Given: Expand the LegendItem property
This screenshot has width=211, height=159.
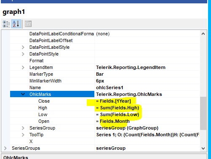Looking at the screenshot, I should pos(23,68).
